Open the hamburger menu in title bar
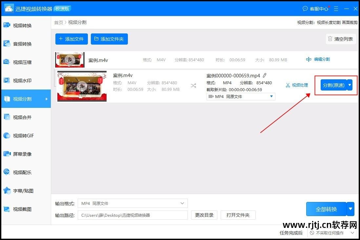Image resolution: width=360 pixels, height=240 pixels. (x=336, y=9)
